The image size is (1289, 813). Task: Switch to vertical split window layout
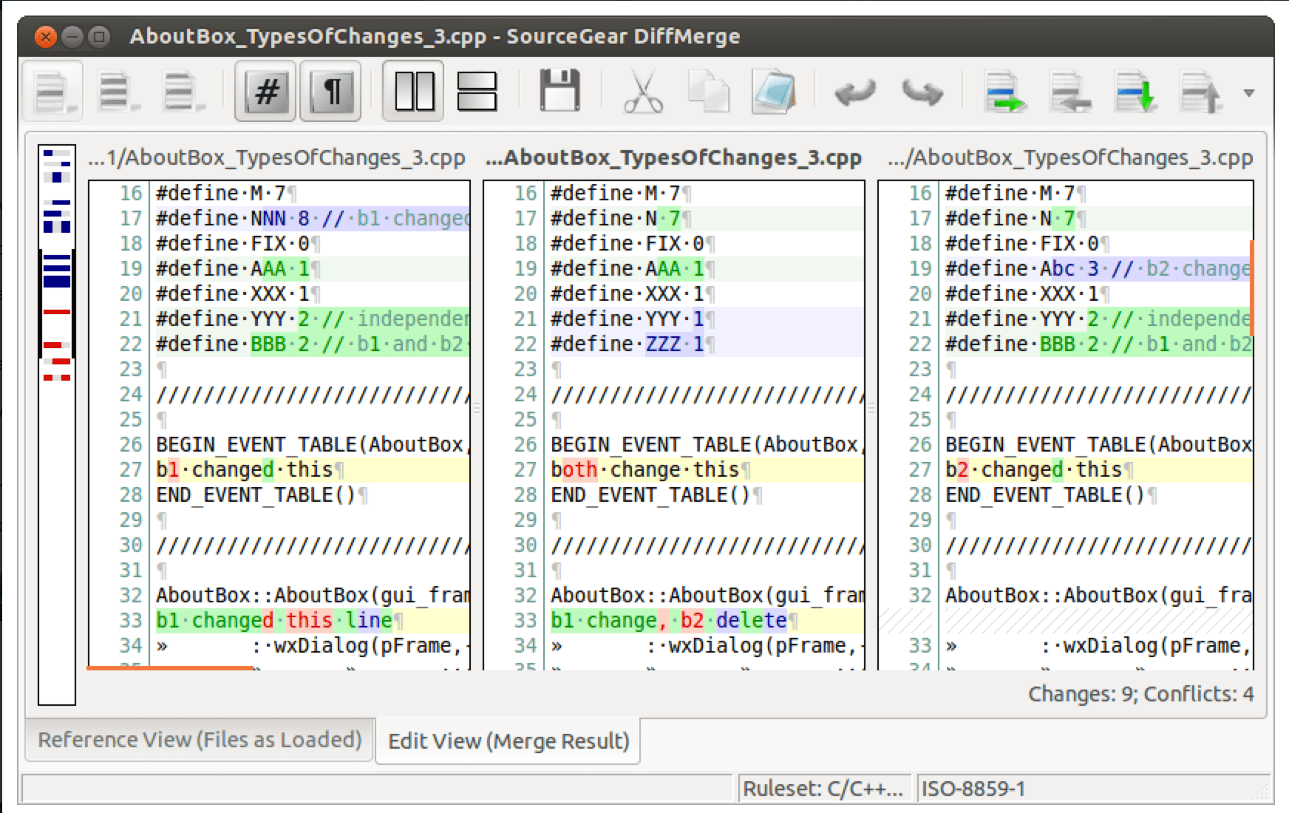point(414,92)
